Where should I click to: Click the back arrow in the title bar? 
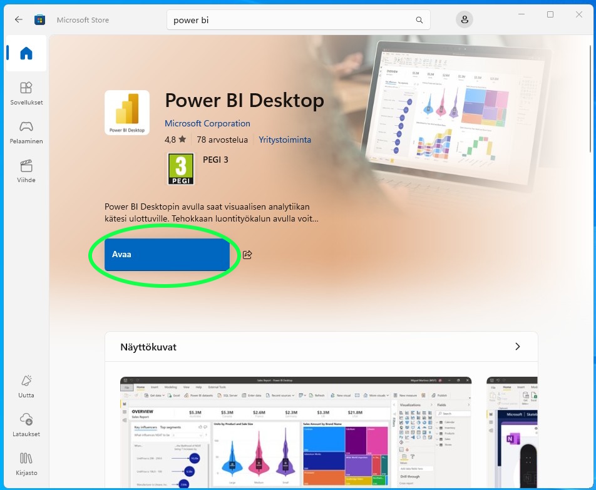pyautogui.click(x=19, y=19)
